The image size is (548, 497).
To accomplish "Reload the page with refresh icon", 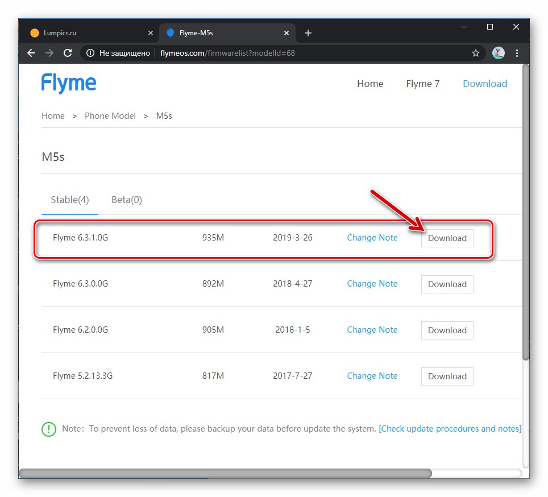I will [x=68, y=53].
